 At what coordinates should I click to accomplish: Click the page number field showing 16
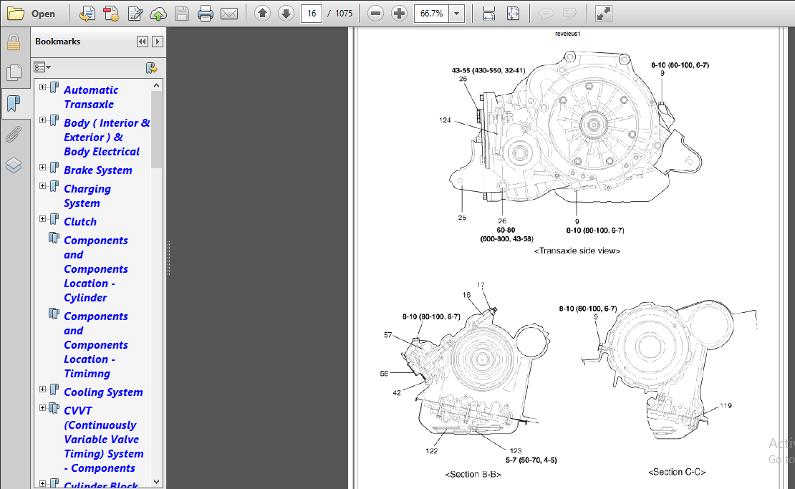point(312,13)
